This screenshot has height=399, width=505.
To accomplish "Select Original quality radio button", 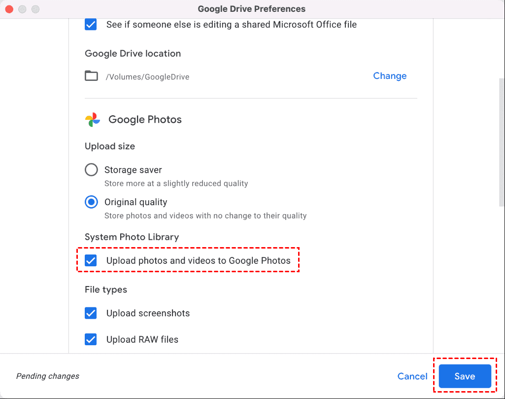I will coord(91,202).
